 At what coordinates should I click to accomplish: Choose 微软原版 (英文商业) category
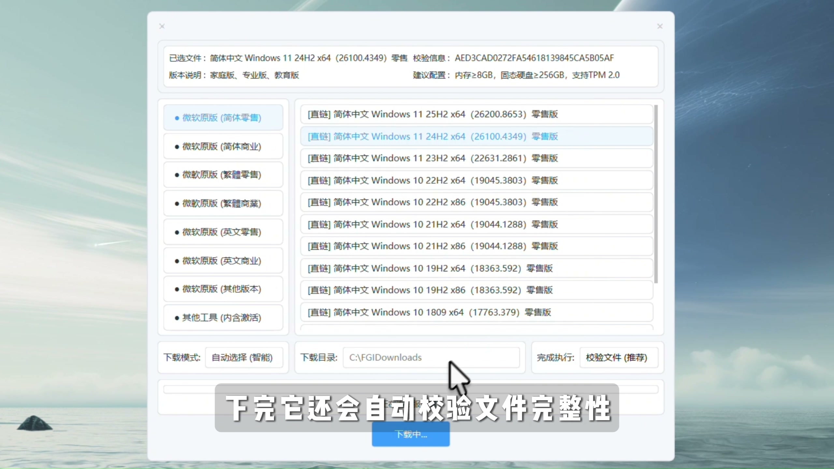click(223, 261)
